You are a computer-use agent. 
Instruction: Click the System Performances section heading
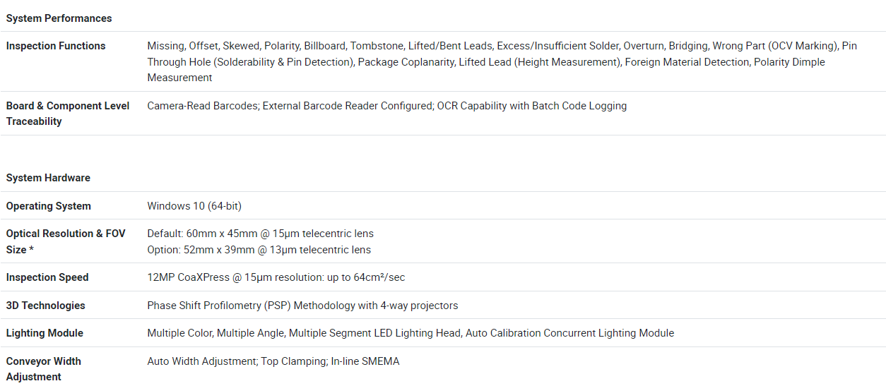coord(59,18)
